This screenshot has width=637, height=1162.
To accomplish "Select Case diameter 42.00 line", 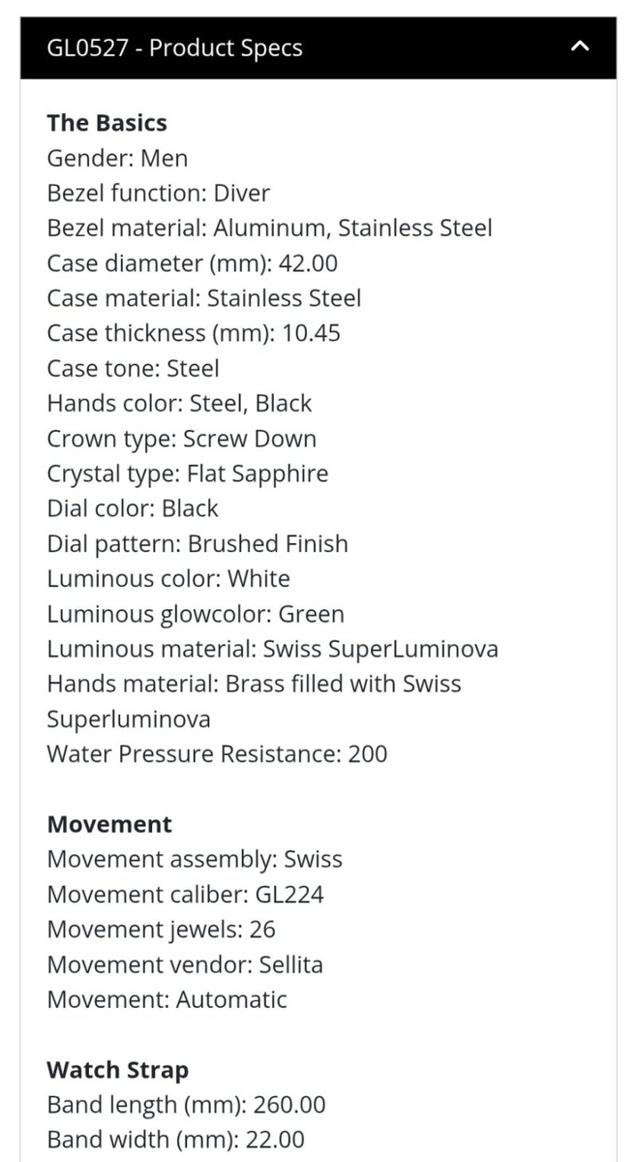I will tap(192, 263).
